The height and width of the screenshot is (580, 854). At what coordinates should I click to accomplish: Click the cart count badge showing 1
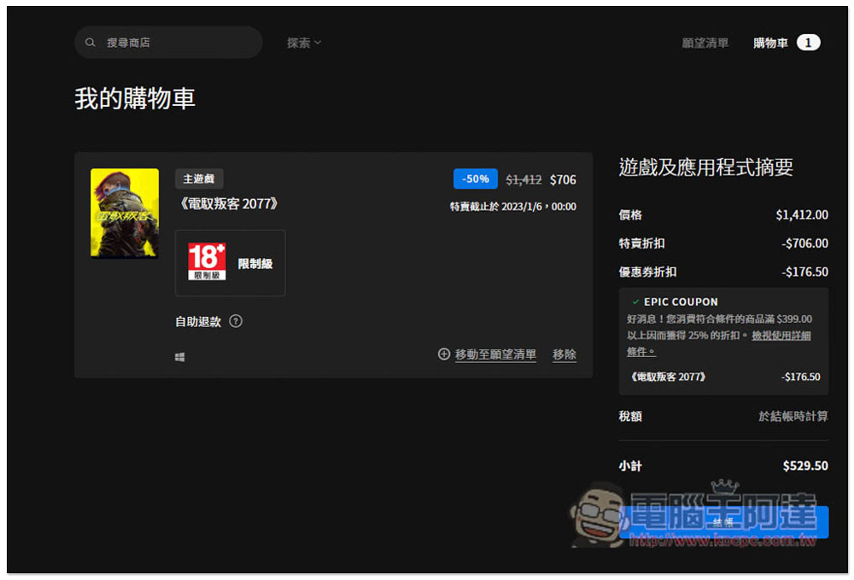(808, 43)
